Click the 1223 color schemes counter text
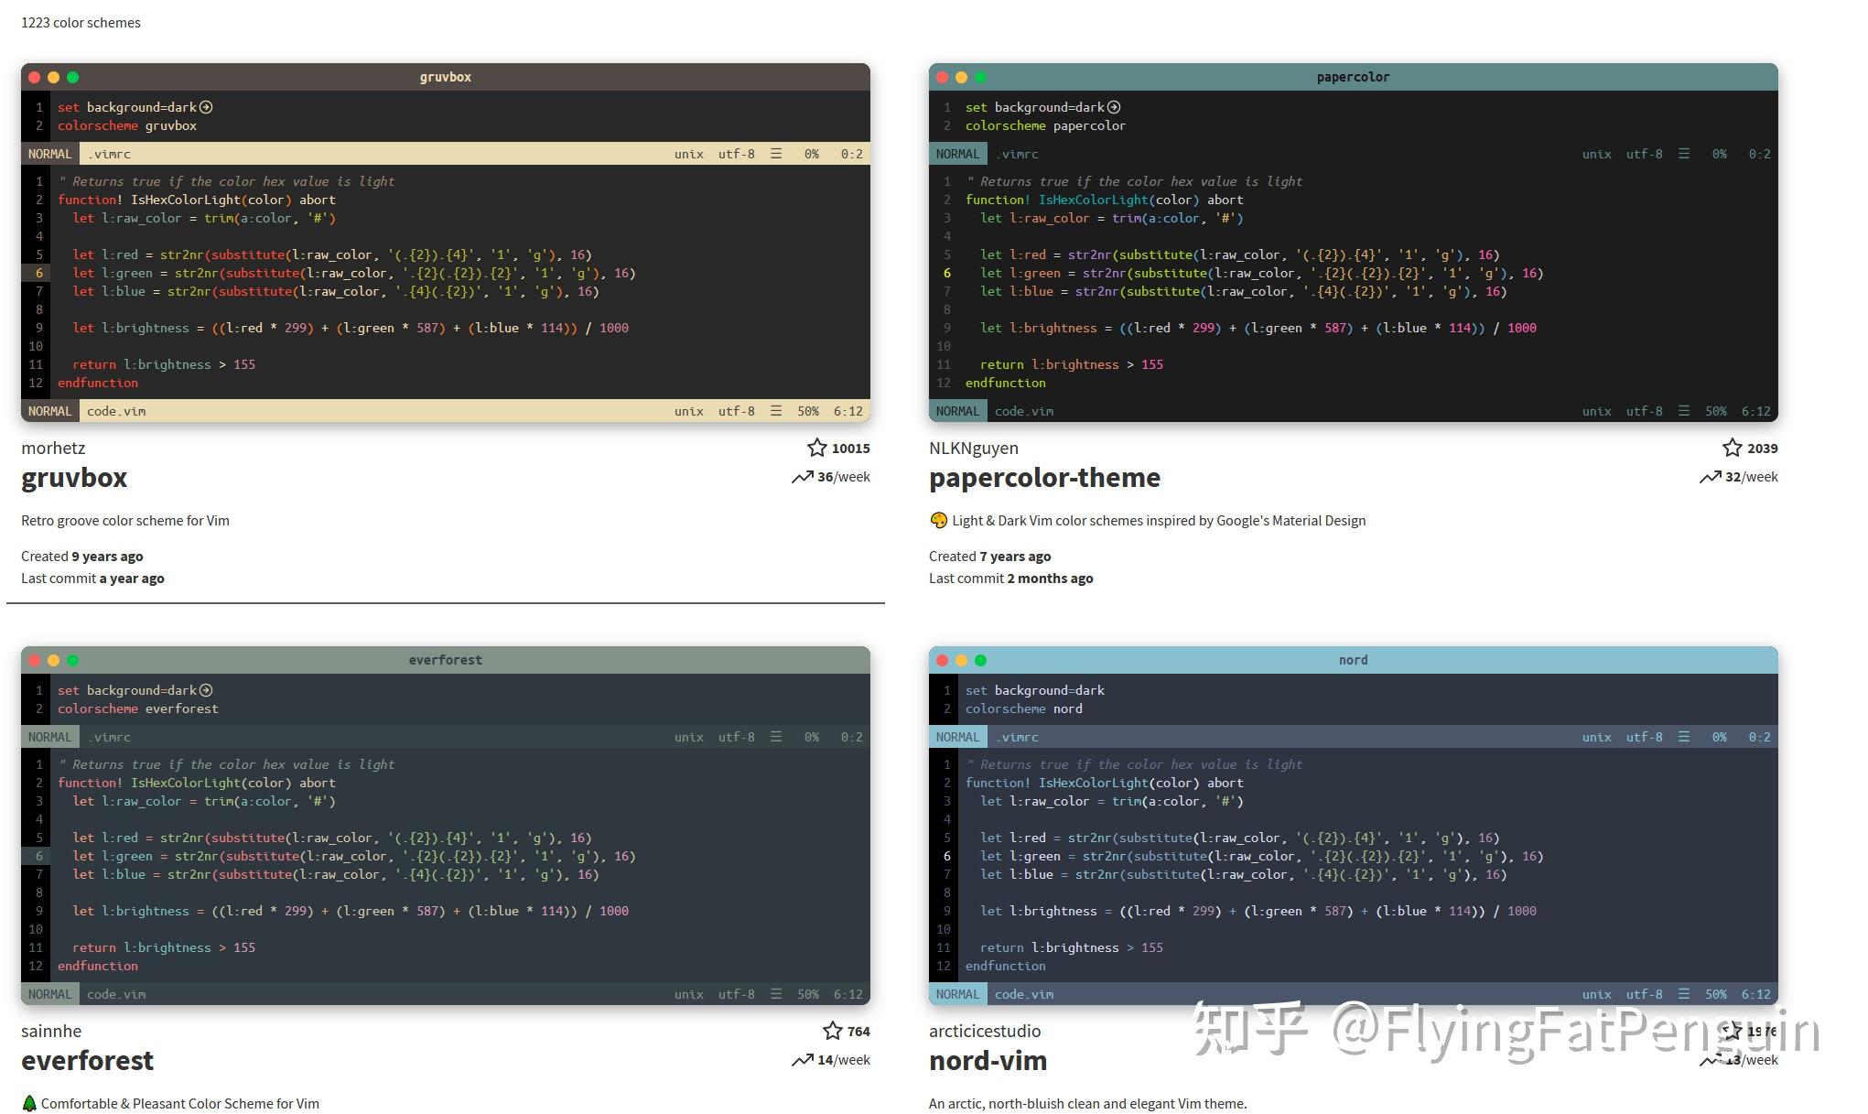Image resolution: width=1868 pixels, height=1114 pixels. pos(81,22)
